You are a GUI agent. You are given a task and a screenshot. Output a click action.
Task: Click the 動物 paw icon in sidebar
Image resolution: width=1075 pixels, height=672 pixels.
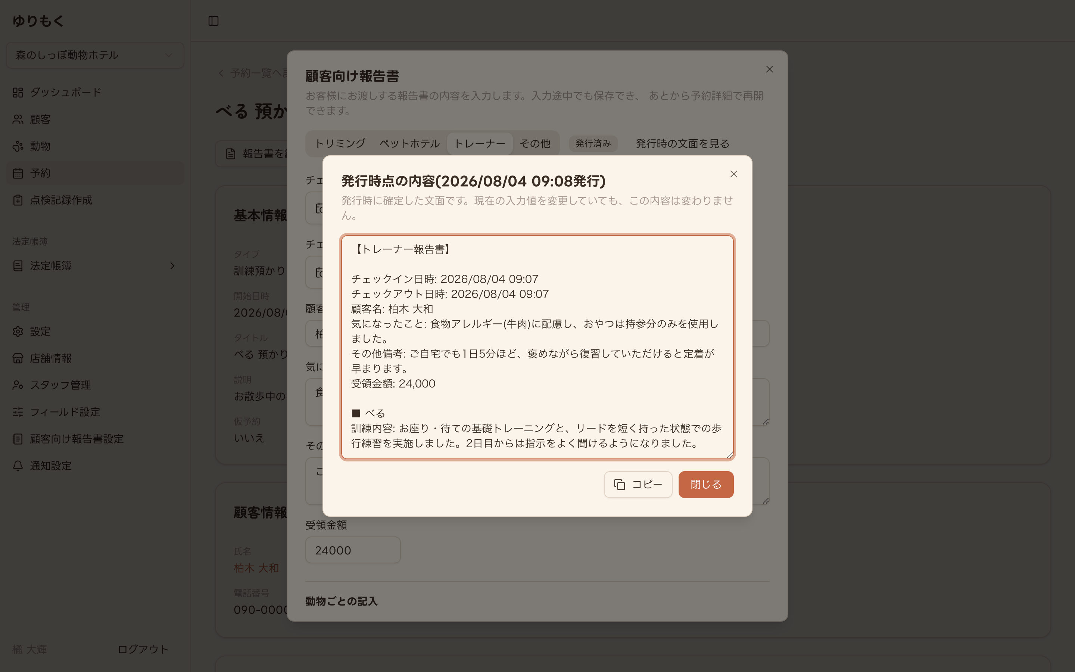pyautogui.click(x=18, y=146)
